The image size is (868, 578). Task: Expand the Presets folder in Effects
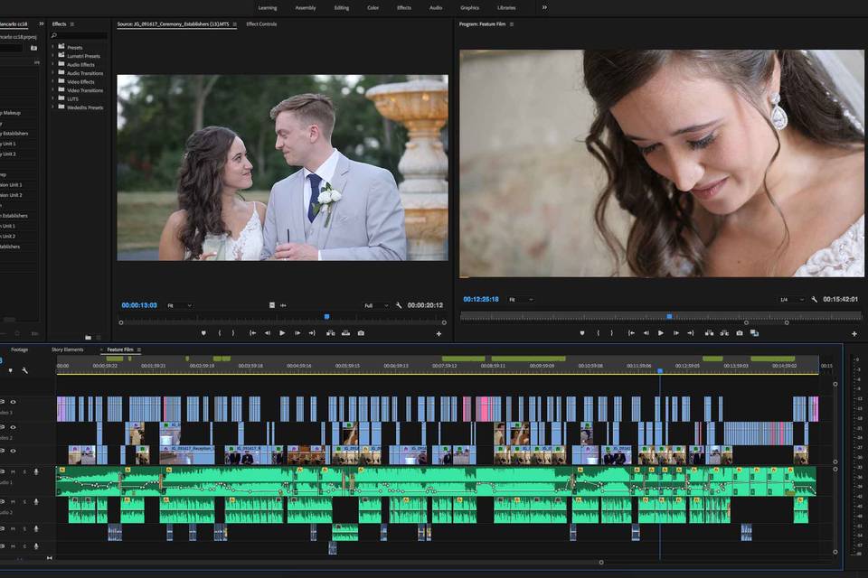53,47
